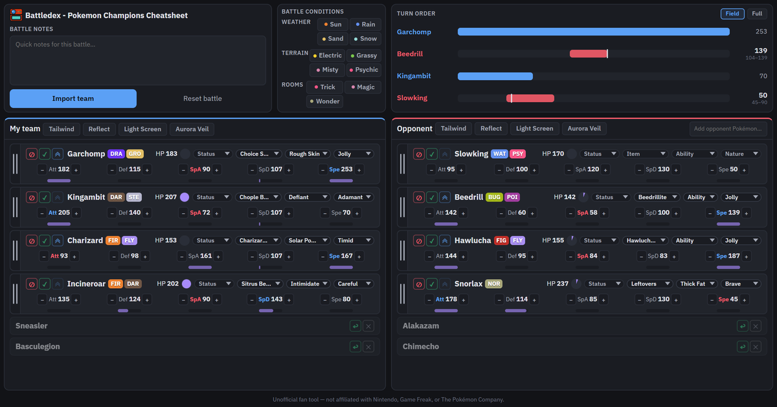Remove Sneasler with the X icon
Image resolution: width=777 pixels, height=407 pixels.
[368, 326]
